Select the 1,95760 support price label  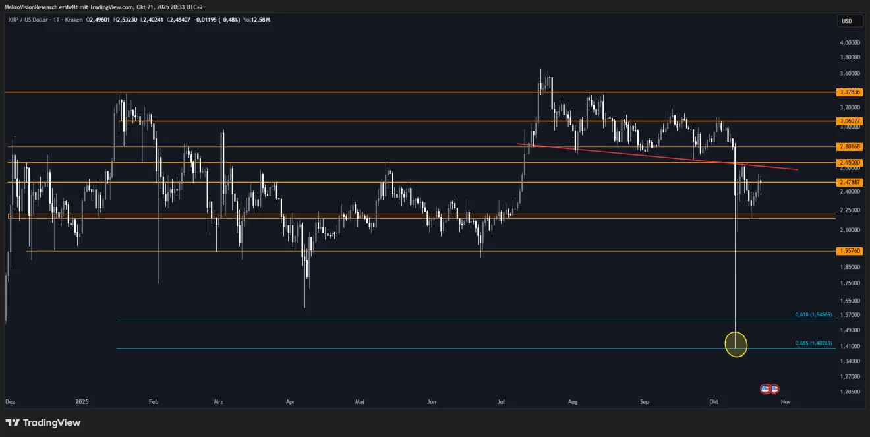click(849, 251)
